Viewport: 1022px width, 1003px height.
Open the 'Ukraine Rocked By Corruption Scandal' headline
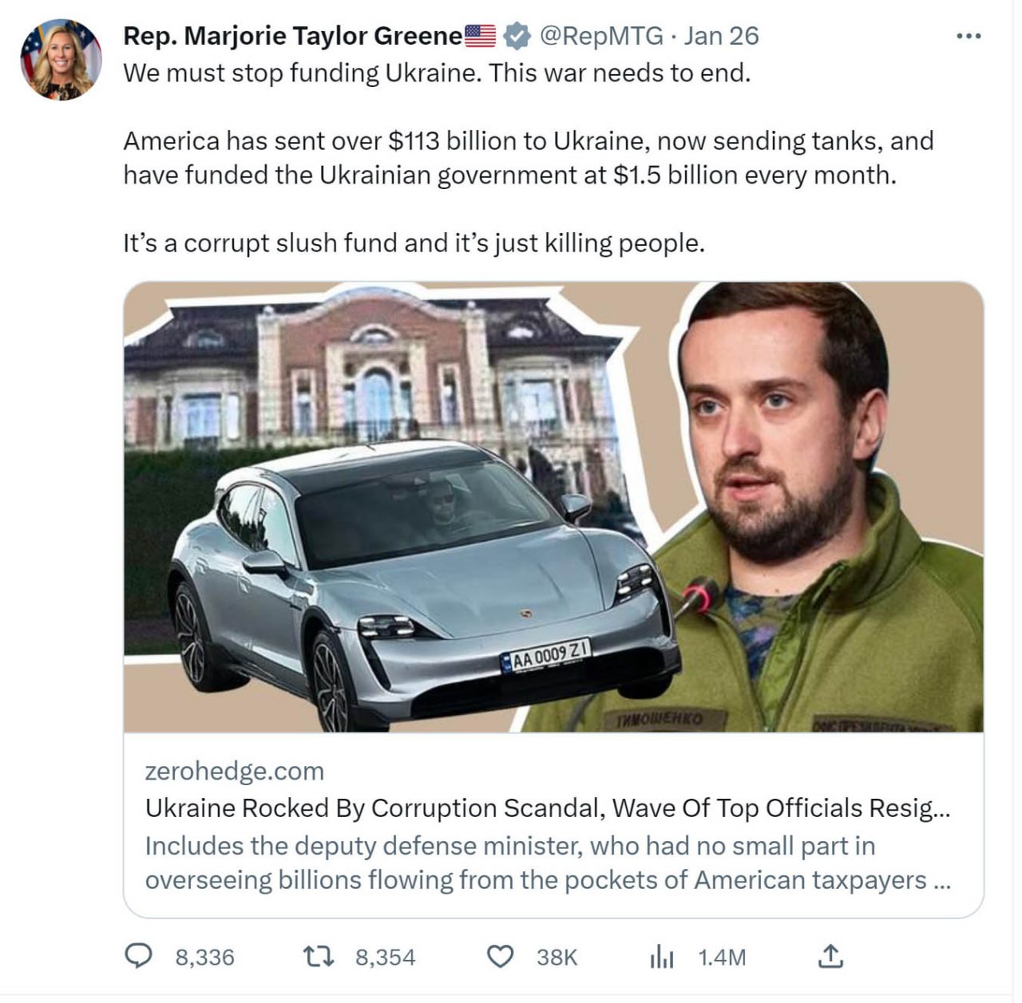[x=548, y=808]
